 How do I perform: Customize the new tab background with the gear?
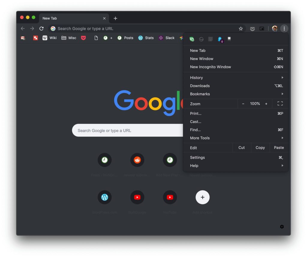(282, 227)
